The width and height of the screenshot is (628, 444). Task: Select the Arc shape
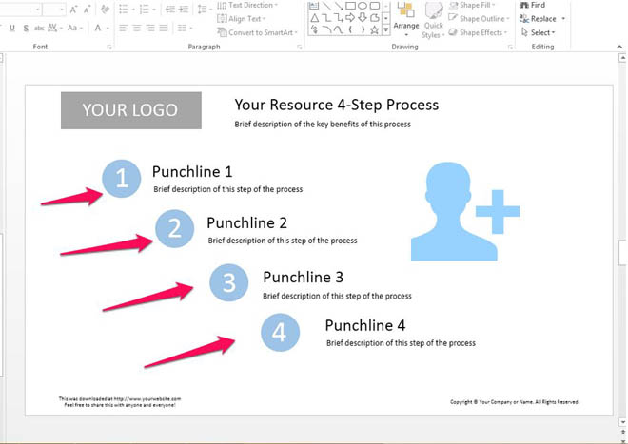click(x=326, y=29)
